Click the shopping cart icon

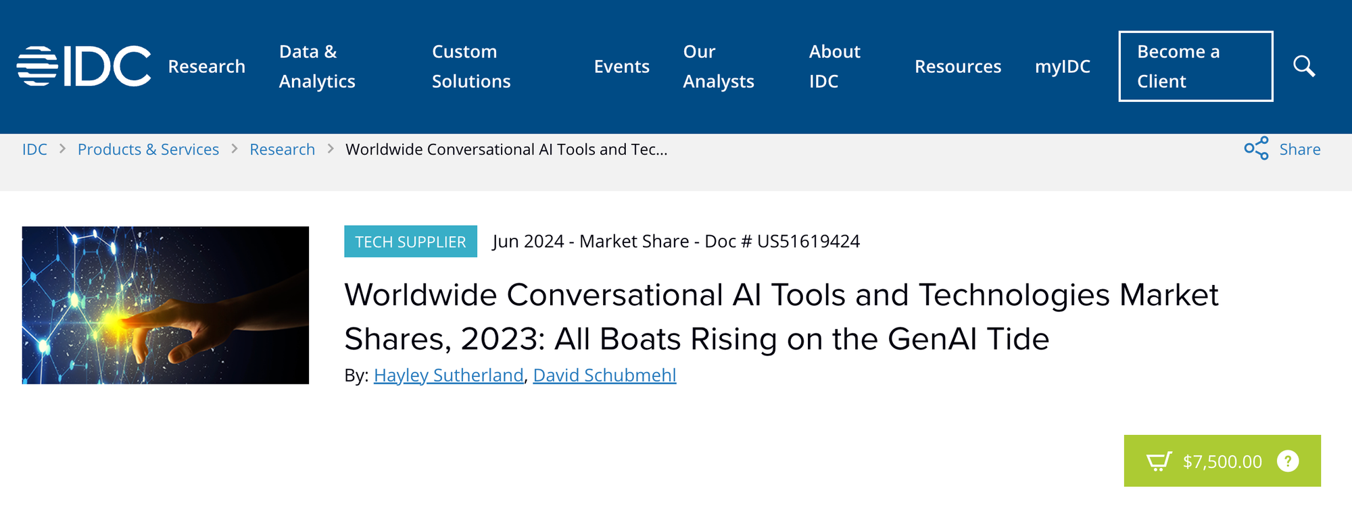click(x=1159, y=461)
